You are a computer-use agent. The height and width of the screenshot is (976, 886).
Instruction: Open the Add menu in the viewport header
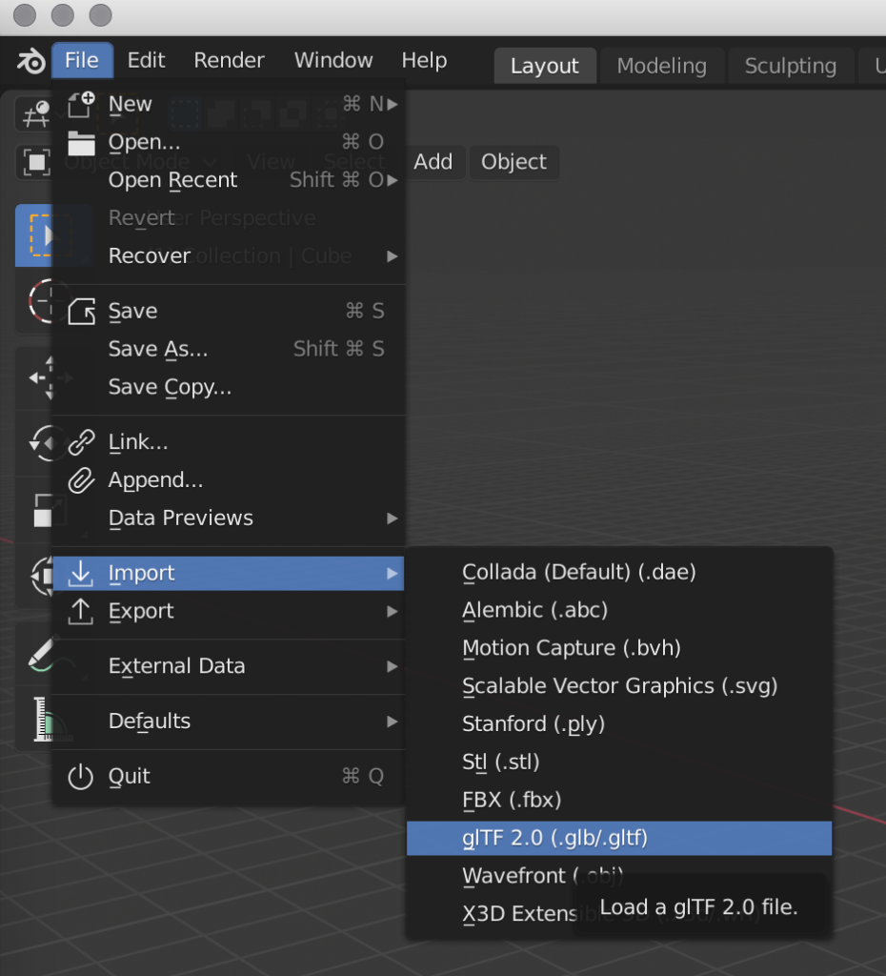click(x=433, y=162)
